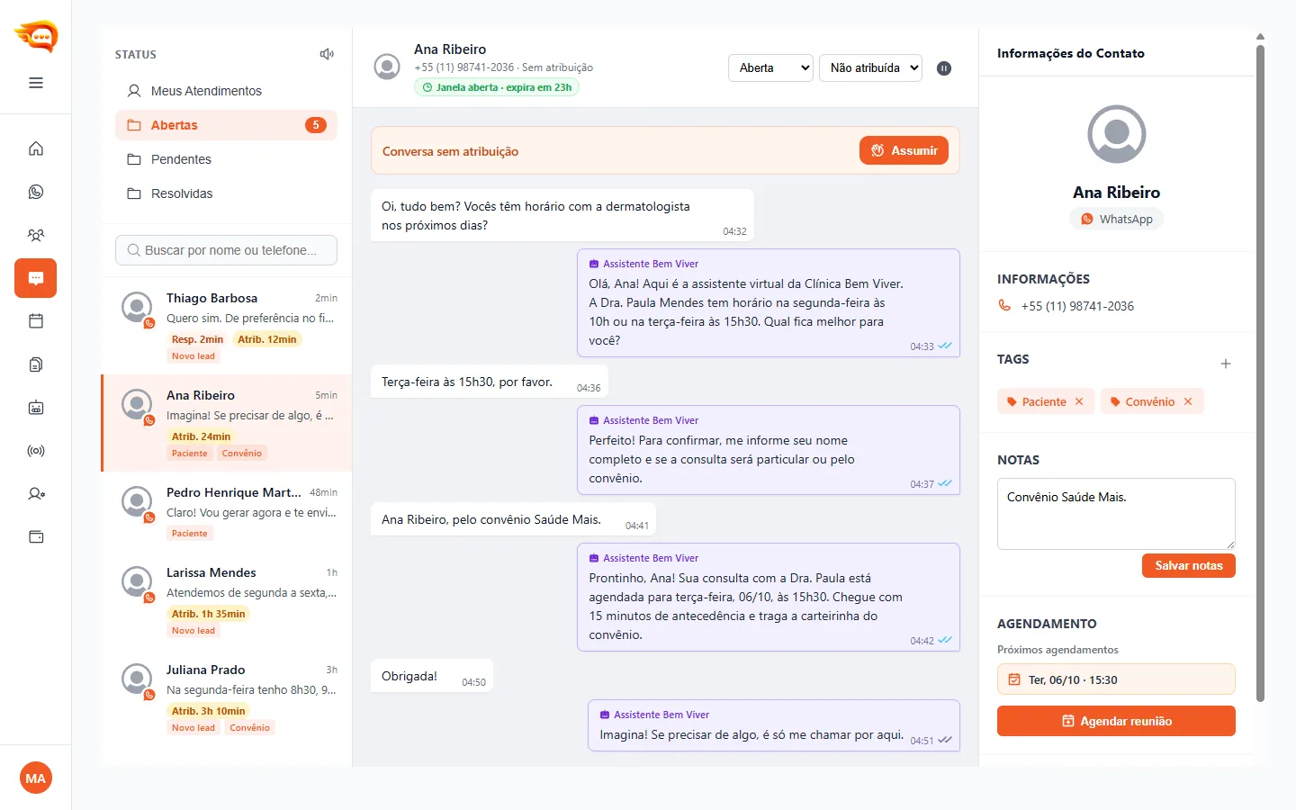Click the WhatsApp channel badge under contact name
This screenshot has width=1296, height=810.
coord(1116,219)
